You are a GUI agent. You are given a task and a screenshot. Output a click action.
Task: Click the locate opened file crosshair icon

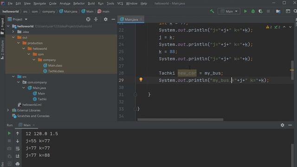point(88,19)
